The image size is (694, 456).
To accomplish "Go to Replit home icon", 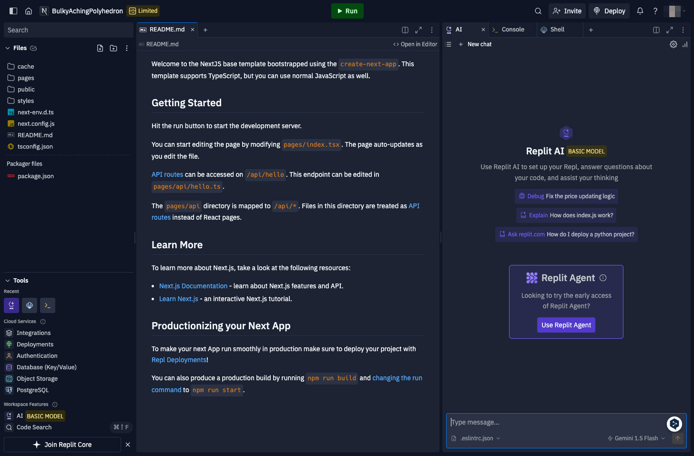I will tap(29, 11).
